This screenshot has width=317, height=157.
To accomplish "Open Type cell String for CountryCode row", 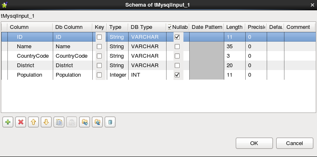I will (x=117, y=56).
